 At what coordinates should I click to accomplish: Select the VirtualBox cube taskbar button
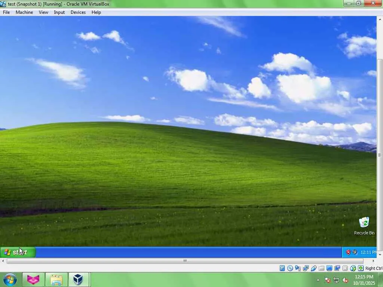(x=79, y=280)
